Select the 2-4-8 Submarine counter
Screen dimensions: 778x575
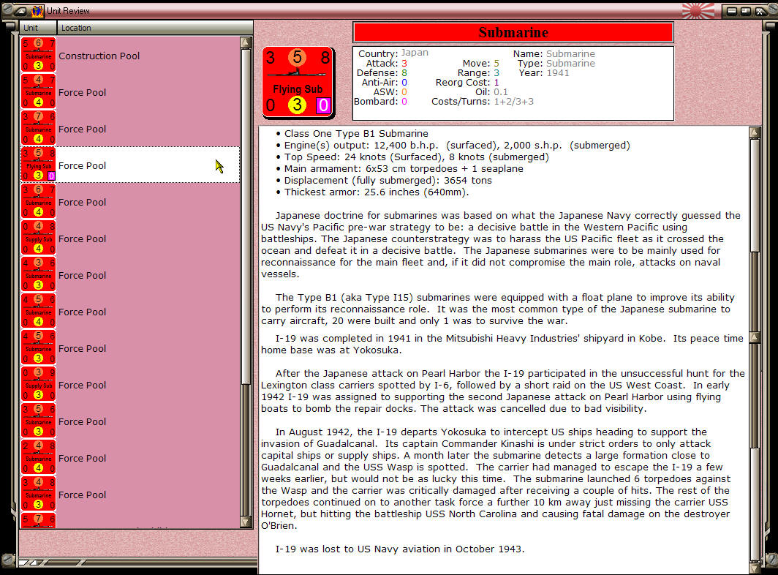38,457
